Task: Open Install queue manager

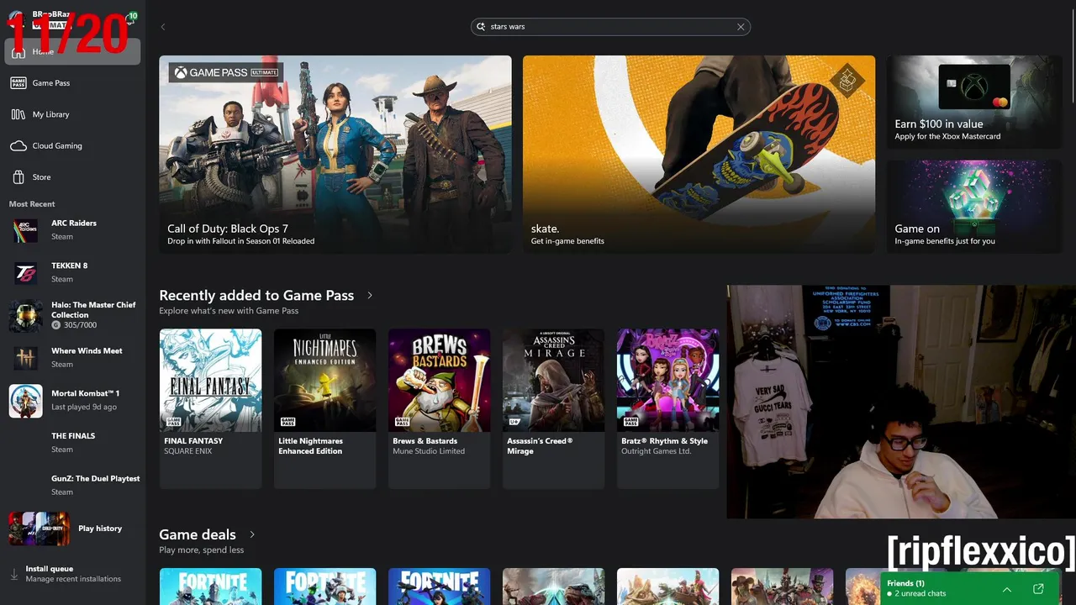Action: (x=72, y=574)
